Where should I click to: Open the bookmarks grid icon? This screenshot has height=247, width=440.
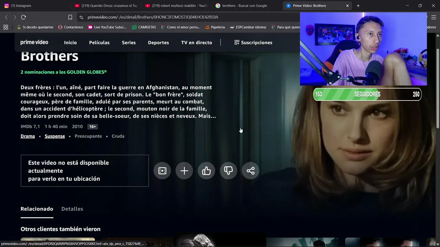pos(5,27)
